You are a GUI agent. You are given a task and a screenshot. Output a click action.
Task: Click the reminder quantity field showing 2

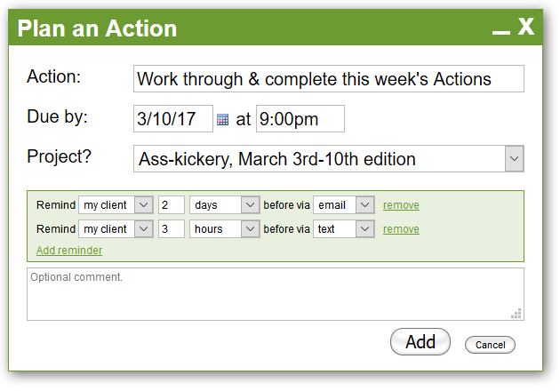pos(172,205)
